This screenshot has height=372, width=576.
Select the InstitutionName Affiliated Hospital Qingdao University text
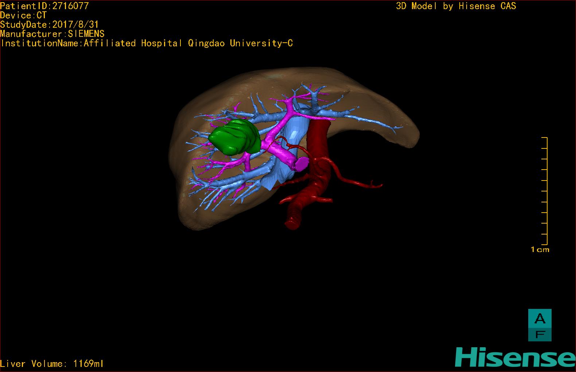(147, 43)
